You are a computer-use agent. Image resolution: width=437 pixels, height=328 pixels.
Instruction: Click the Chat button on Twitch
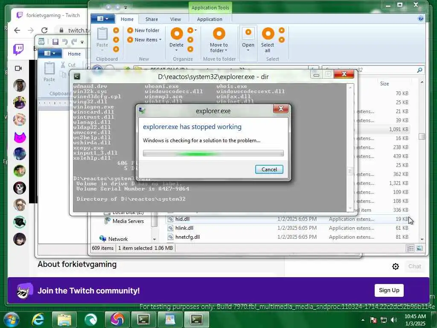[x=415, y=266]
